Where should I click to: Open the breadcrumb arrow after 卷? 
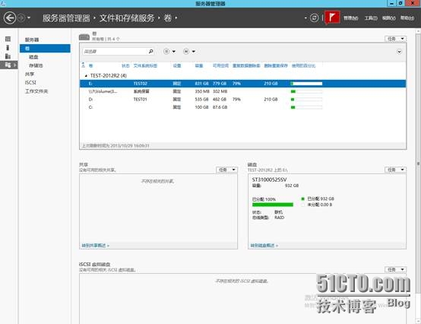(176, 18)
